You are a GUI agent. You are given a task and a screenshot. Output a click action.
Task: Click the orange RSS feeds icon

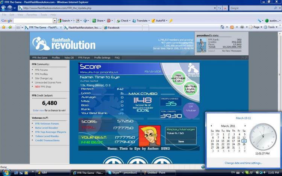coord(232,27)
